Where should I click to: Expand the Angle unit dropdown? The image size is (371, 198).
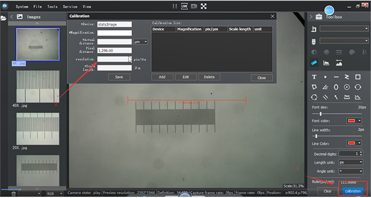[x=351, y=171]
